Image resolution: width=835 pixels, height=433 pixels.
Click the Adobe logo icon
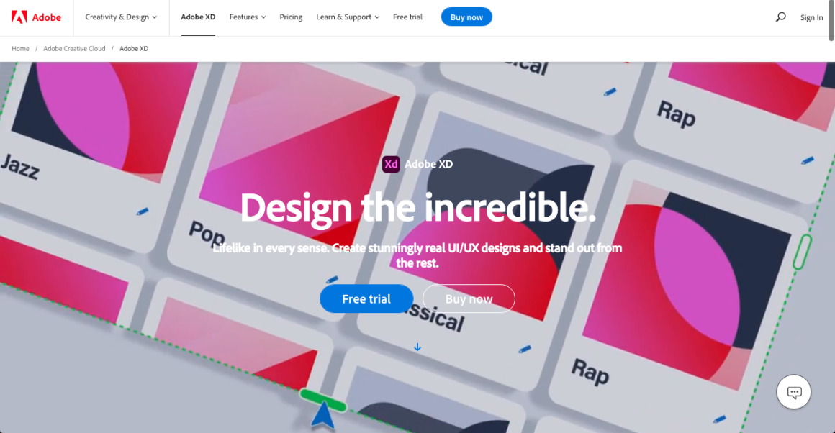click(x=19, y=17)
